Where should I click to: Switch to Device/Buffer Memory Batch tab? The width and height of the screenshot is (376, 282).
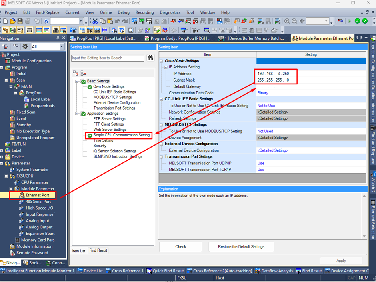[x=252, y=38]
